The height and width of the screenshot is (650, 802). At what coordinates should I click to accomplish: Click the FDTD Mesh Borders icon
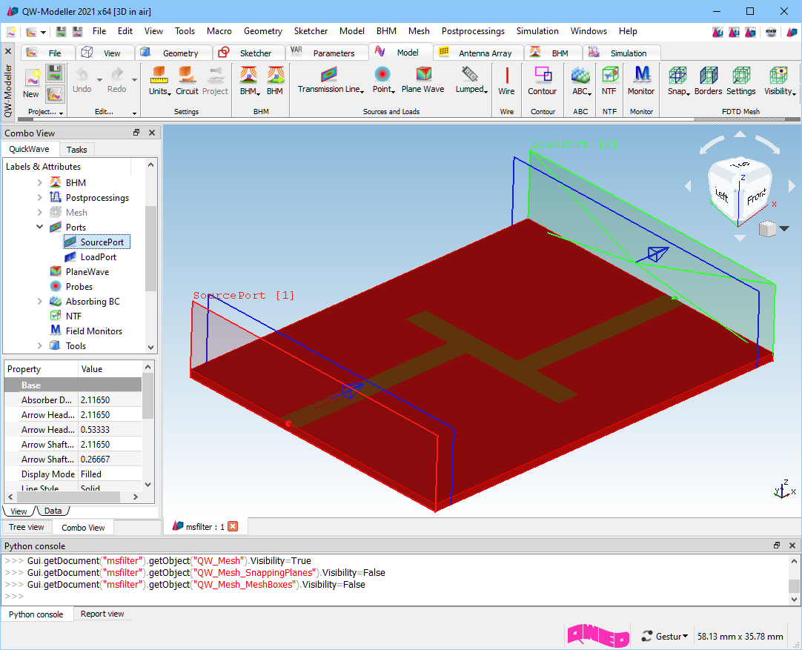coord(709,75)
